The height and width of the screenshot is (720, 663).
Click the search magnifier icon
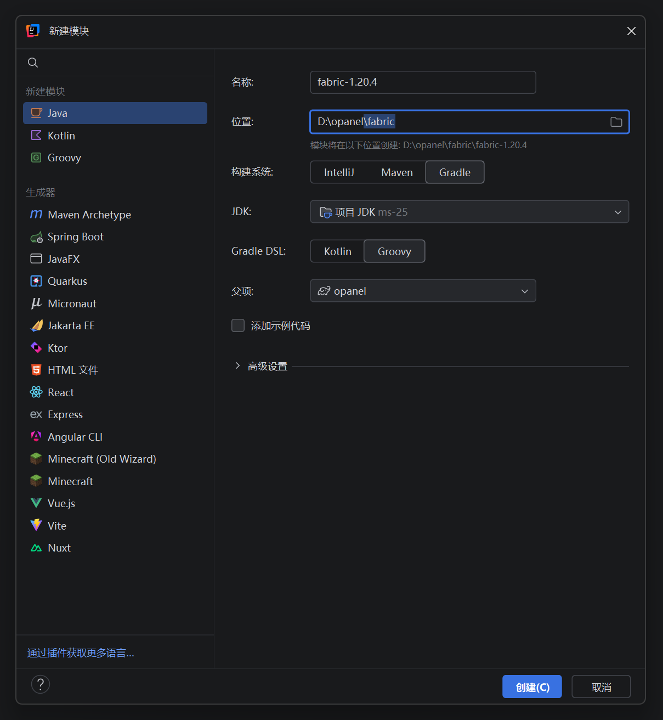pos(33,63)
